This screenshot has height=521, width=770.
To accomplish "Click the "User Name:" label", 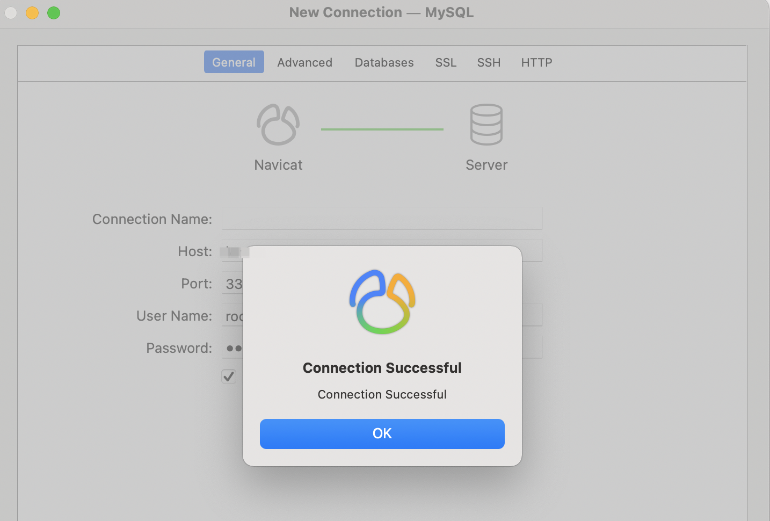I will coord(174,316).
